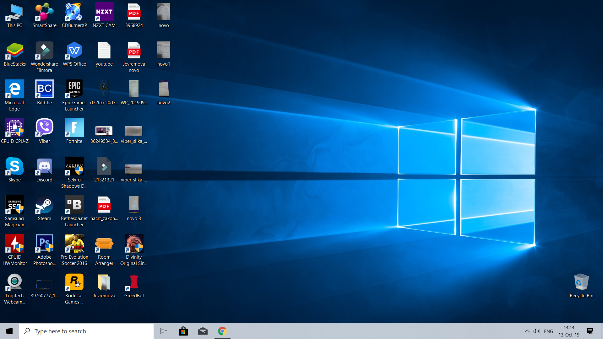Select the NZXT CAM shortcut
The image size is (603, 339).
tap(104, 16)
